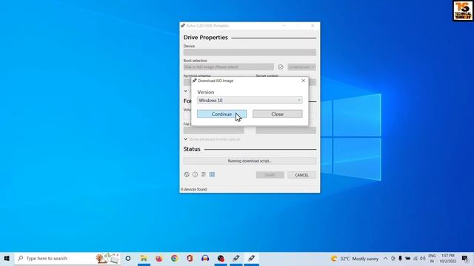
Task: Click the Close button beside Continue
Action: (277, 114)
